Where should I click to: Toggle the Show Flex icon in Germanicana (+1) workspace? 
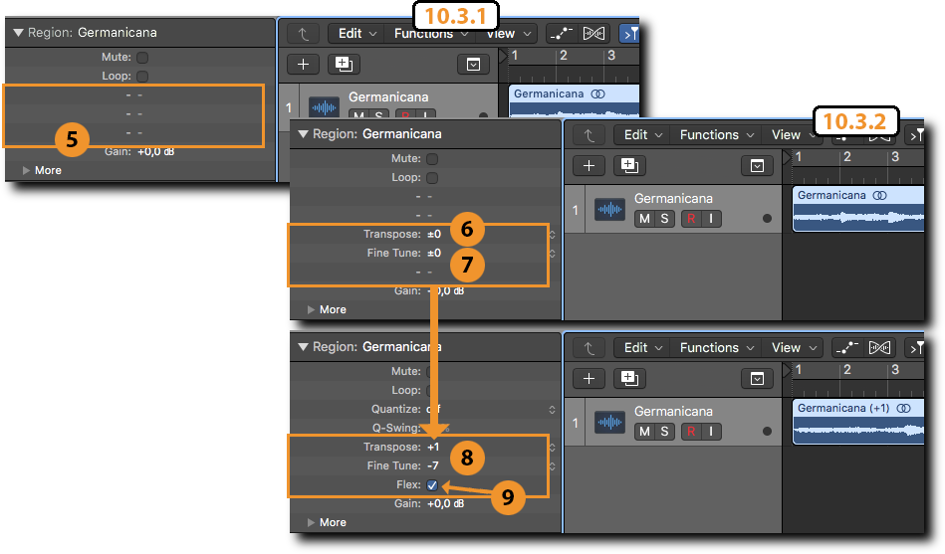(879, 348)
